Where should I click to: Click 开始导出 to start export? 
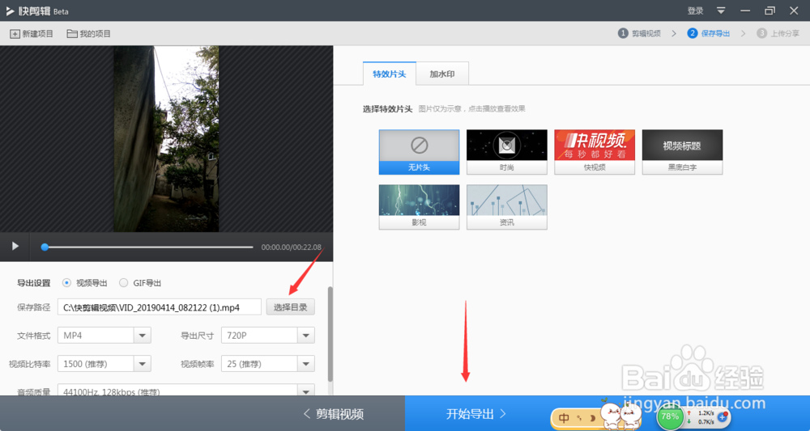pyautogui.click(x=476, y=413)
